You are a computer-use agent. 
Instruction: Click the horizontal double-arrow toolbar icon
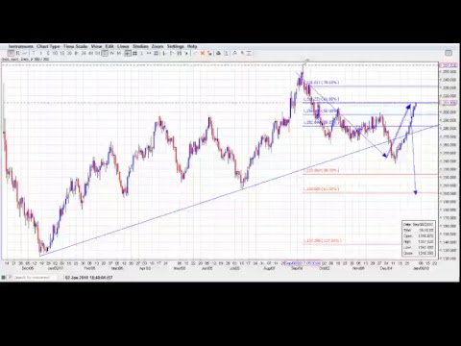(149, 53)
